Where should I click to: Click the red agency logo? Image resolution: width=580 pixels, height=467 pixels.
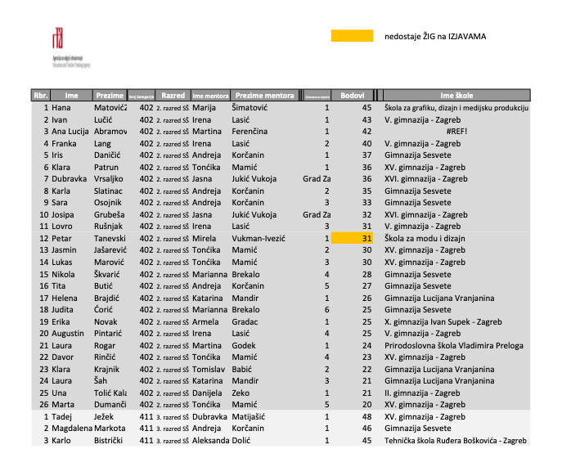(x=58, y=38)
